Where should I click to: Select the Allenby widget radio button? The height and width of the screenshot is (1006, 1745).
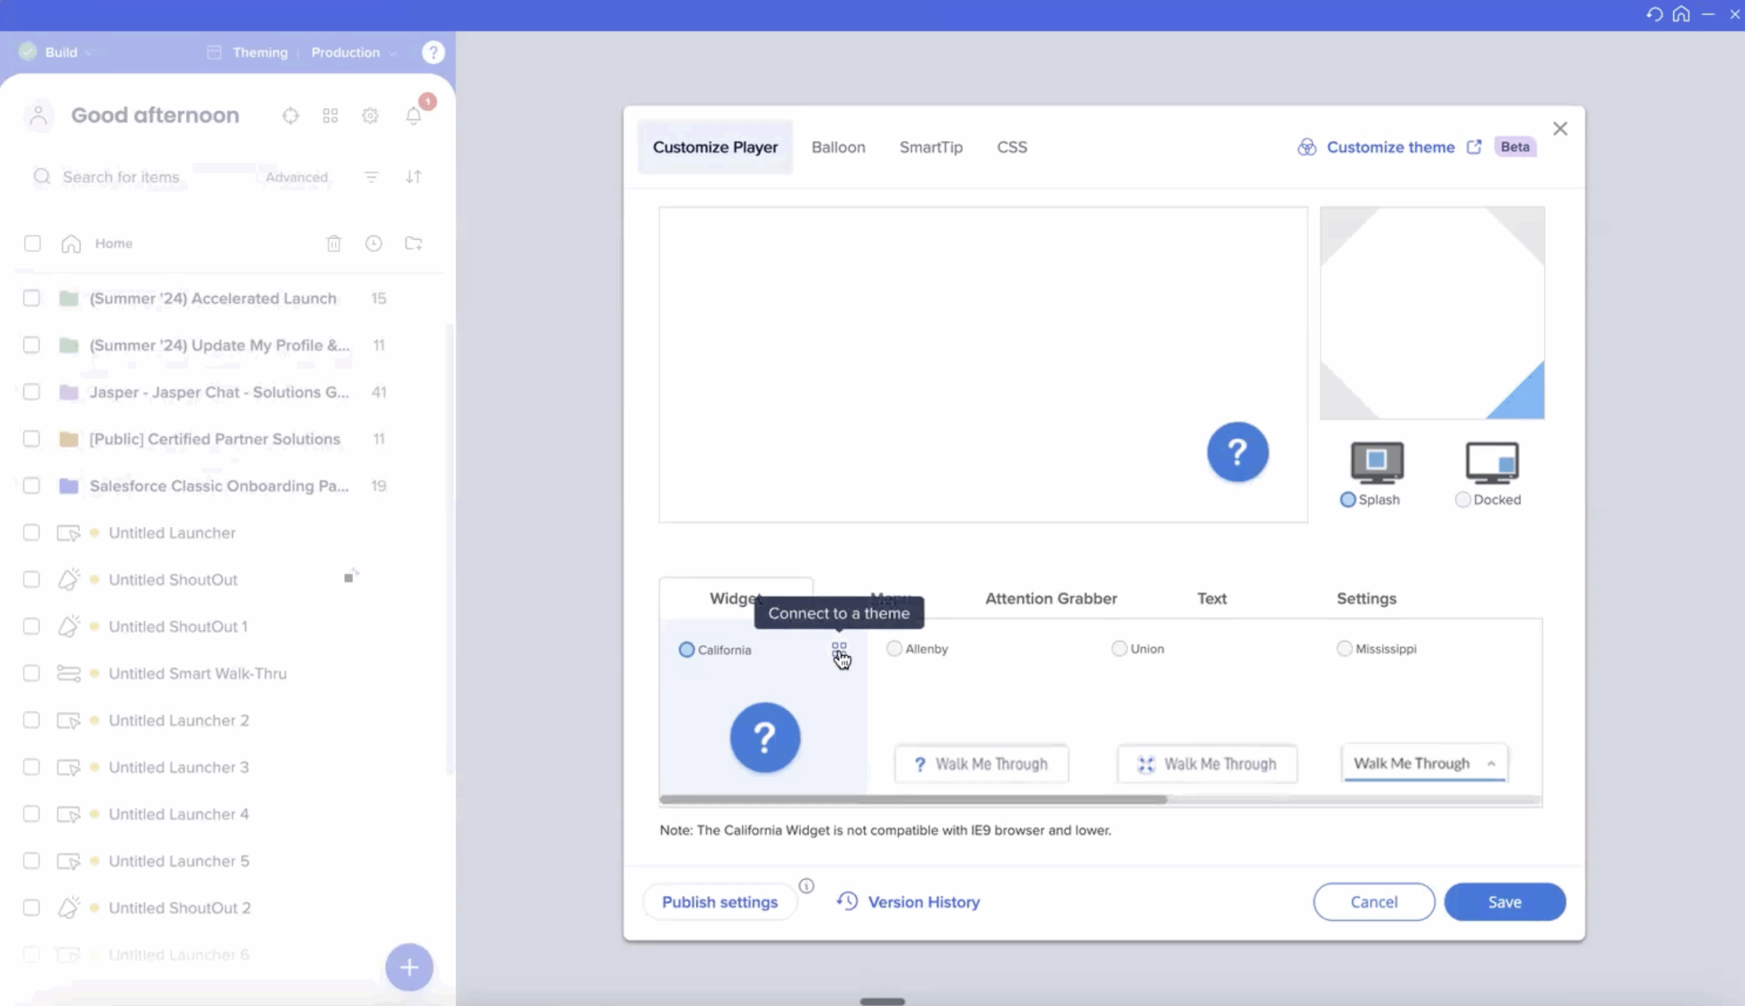894,649
